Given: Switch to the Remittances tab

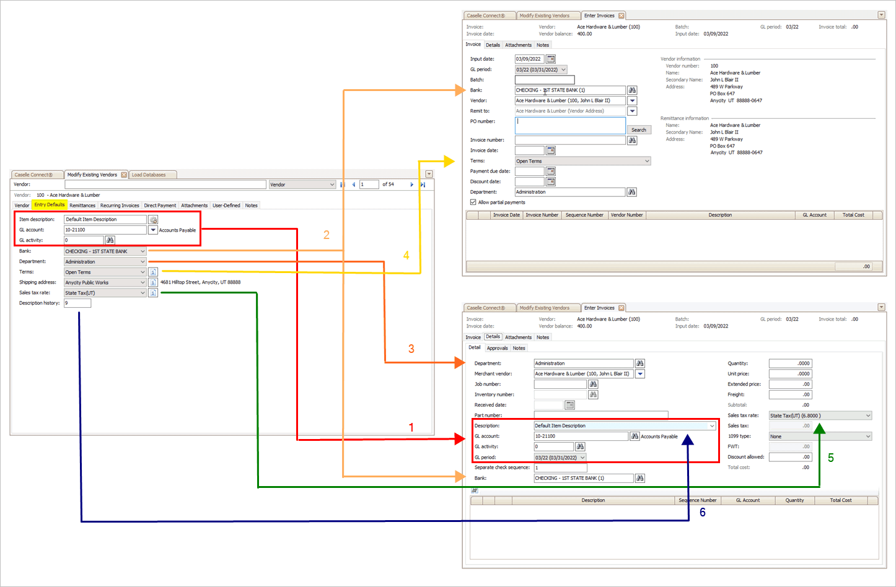Looking at the screenshot, I should (x=82, y=206).
